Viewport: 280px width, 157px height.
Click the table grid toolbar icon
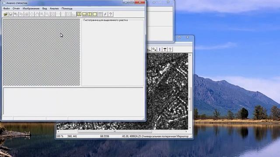(100, 14)
